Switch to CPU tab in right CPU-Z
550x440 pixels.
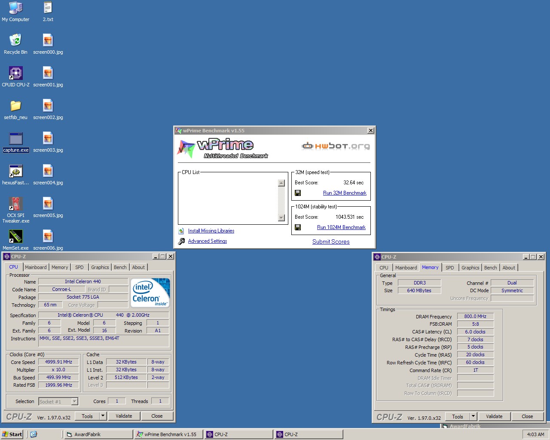coord(384,268)
